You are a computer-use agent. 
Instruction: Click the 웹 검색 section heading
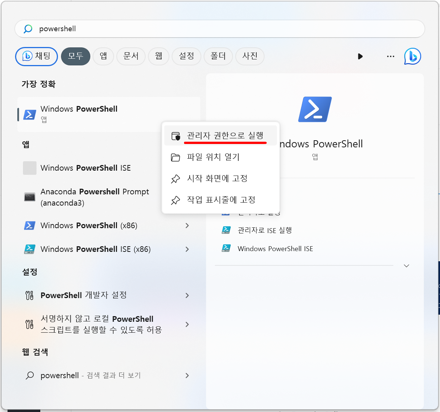click(35, 352)
